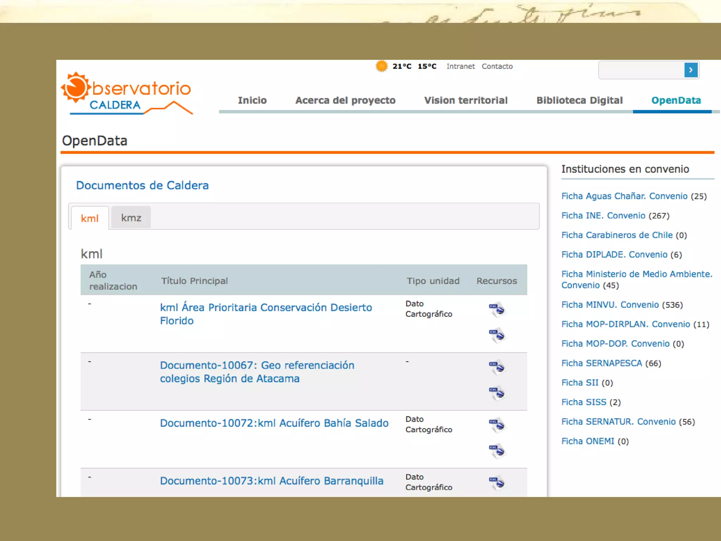Click second resource icon for Acuífero Bahía Salado
The width and height of the screenshot is (721, 541).
point(497,450)
